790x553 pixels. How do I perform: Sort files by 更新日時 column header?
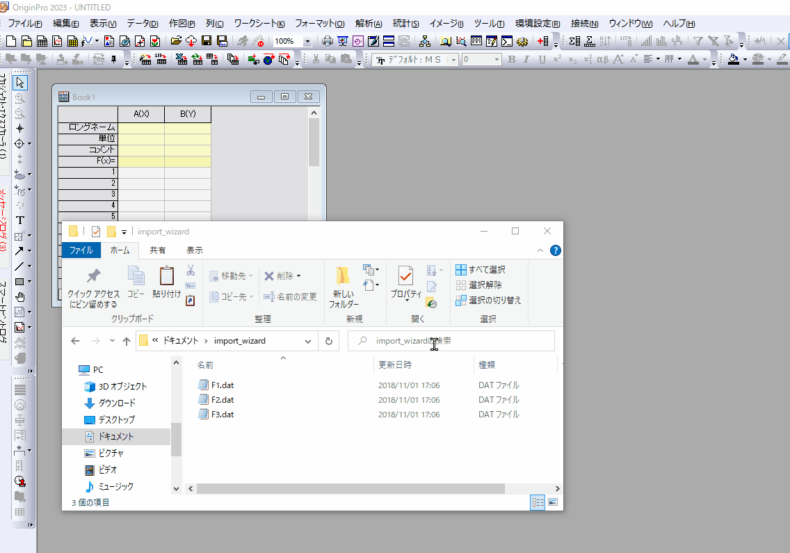pos(395,365)
